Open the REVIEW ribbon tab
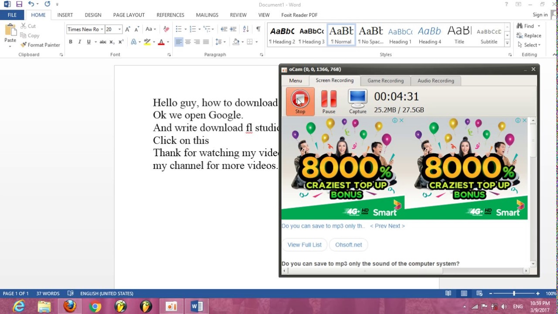Image resolution: width=558 pixels, height=314 pixels. (238, 15)
